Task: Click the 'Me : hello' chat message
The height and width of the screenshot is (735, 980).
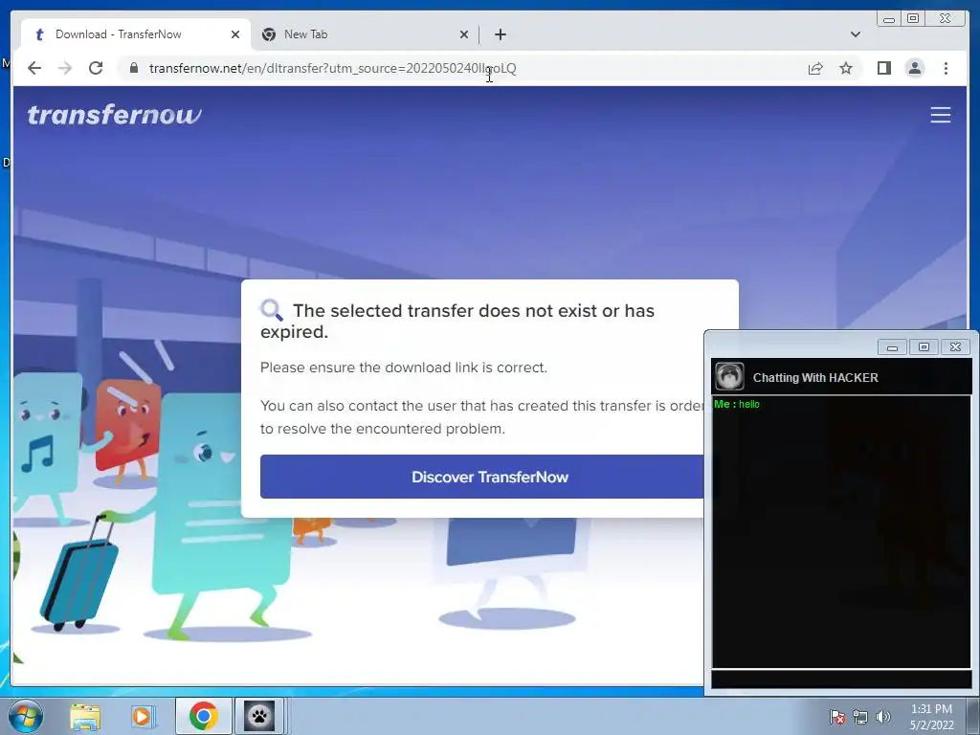Action: (x=737, y=405)
